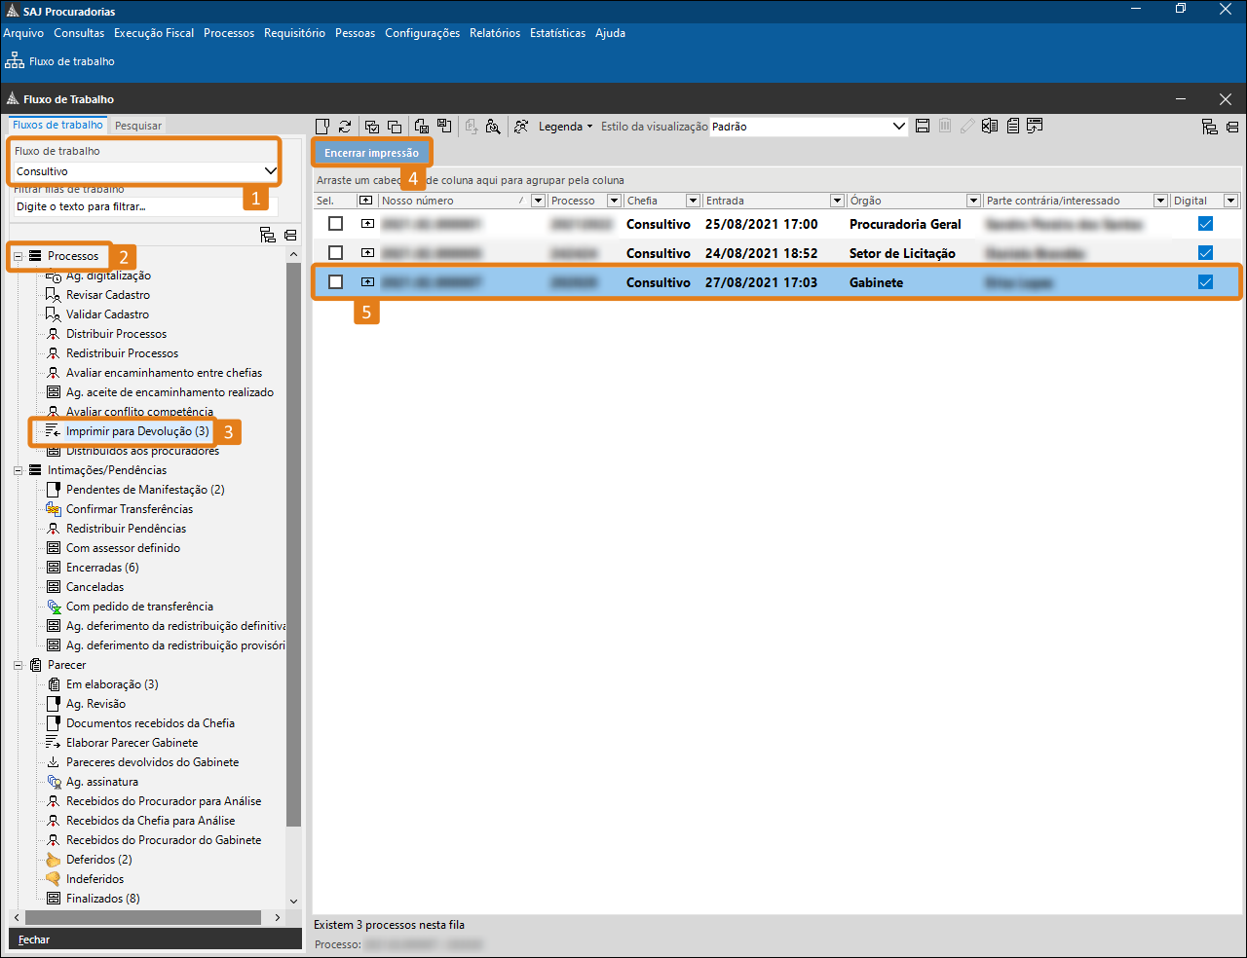Toggle Digital checkbox in Setor de Licitação row
This screenshot has width=1247, height=958.
[x=1205, y=253]
